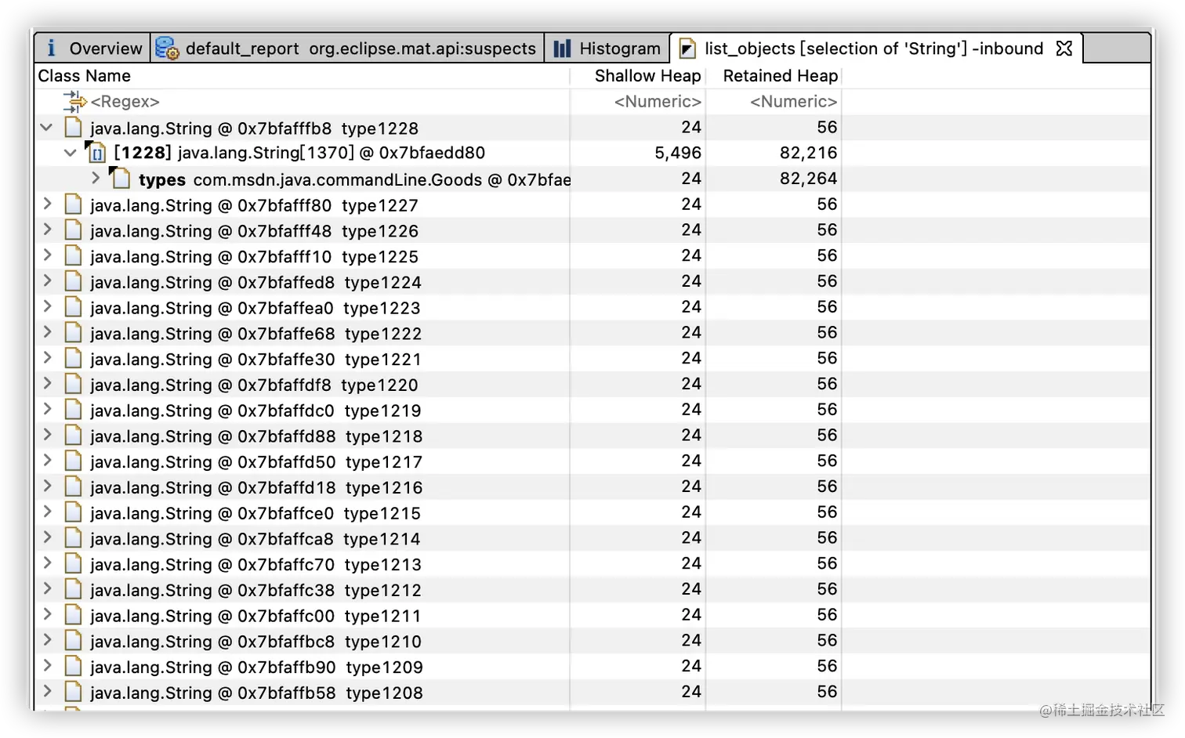This screenshot has width=1185, height=738.
Task: Select row java.lang.String @ 0x7bfaffb90 type1209
Action: coord(592,667)
